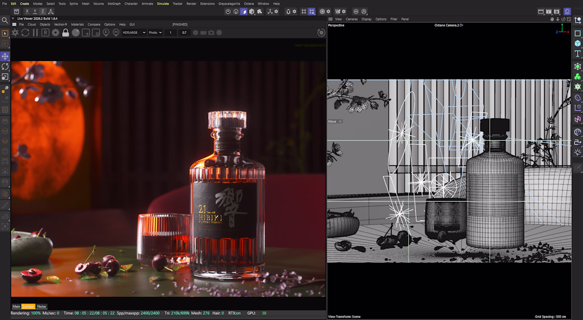Toggle the Live Viewer lock resolution padlock
The height and width of the screenshot is (320, 583).
tap(65, 33)
